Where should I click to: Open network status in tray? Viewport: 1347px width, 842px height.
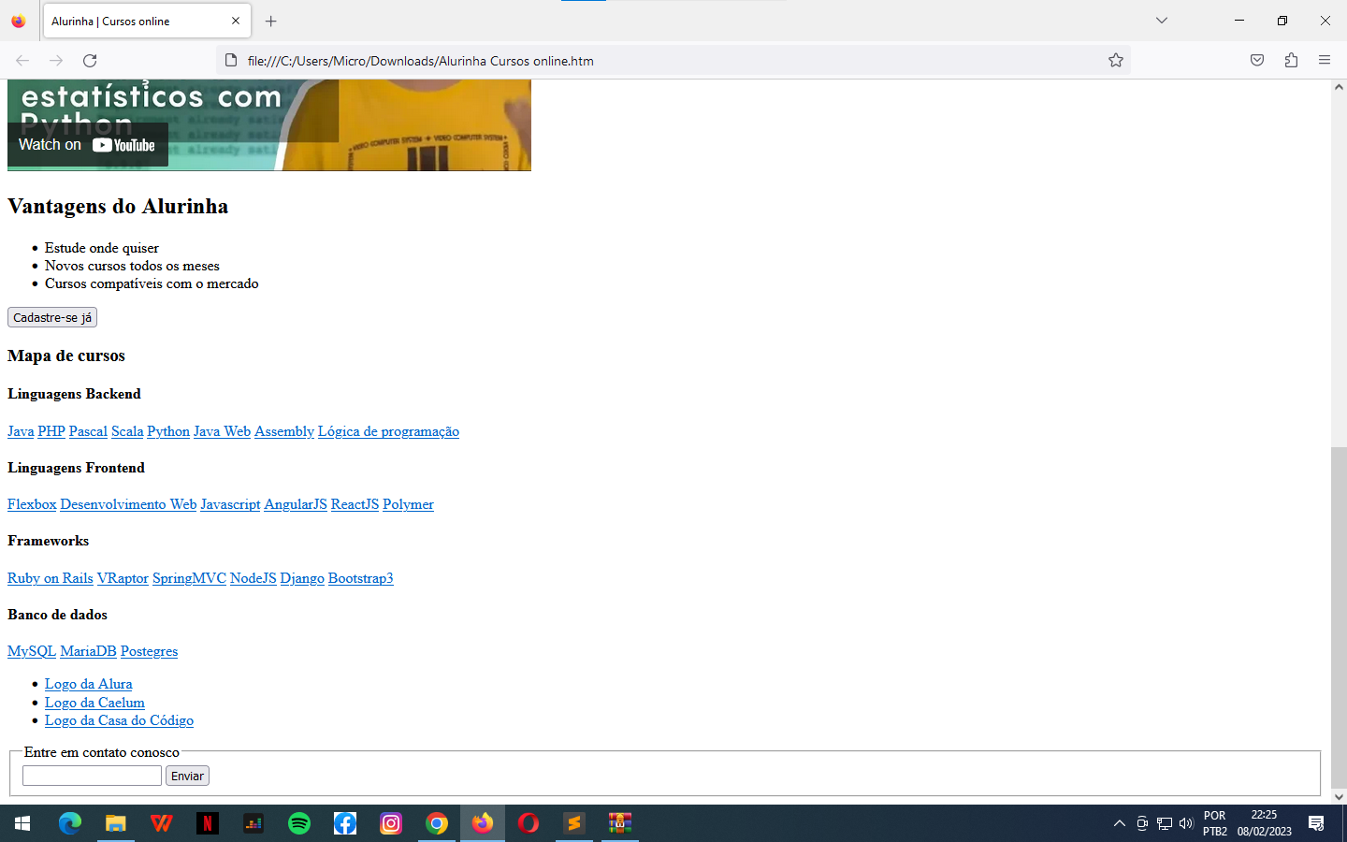click(x=1165, y=823)
